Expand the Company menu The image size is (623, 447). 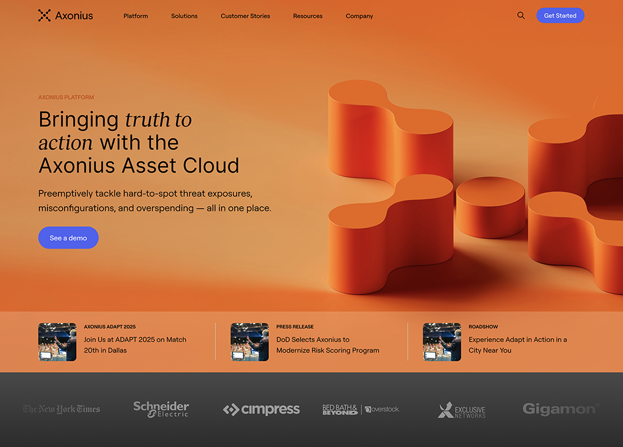[360, 16]
